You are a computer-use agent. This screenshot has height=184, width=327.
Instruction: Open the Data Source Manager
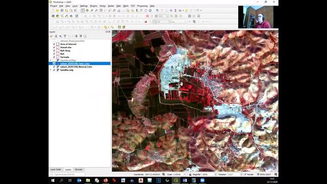tap(53, 16)
